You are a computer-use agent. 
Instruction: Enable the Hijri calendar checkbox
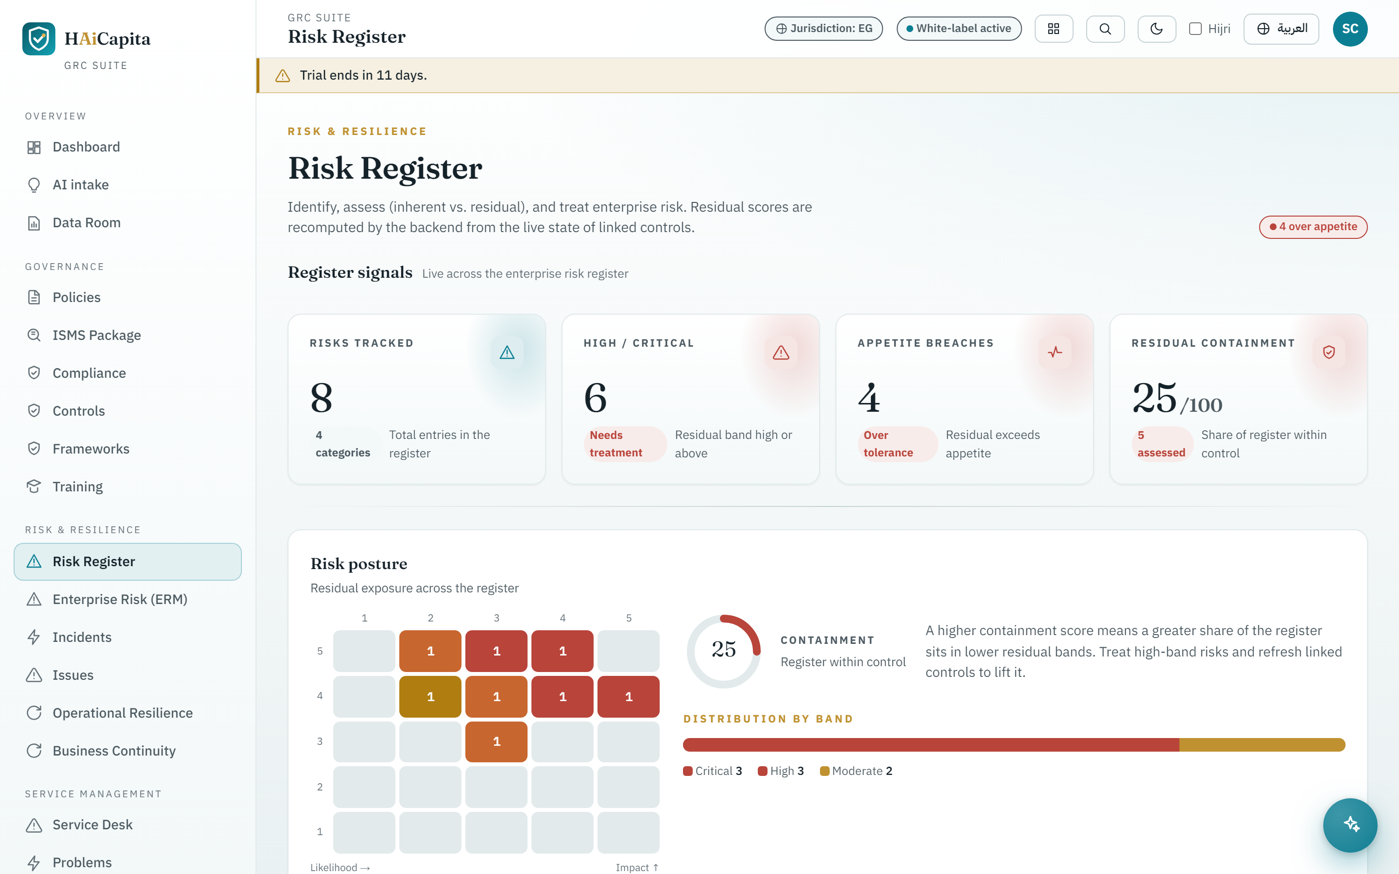[x=1195, y=29]
